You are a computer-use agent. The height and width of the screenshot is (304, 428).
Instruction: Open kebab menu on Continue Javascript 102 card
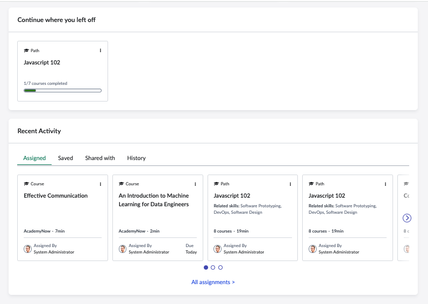tap(101, 50)
